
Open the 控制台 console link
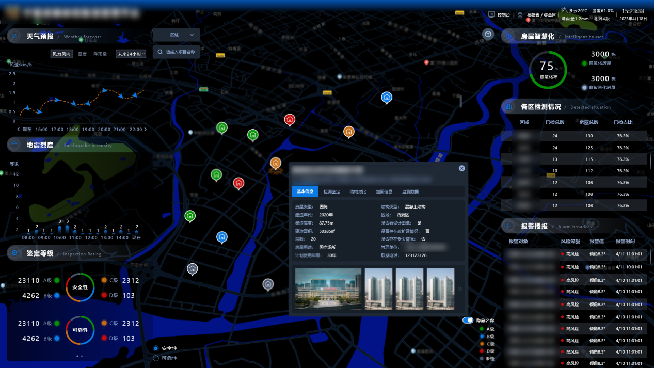tap(499, 15)
